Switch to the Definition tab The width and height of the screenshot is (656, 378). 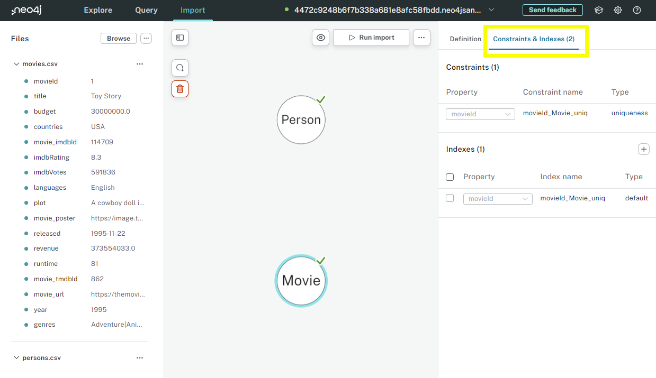coord(465,39)
